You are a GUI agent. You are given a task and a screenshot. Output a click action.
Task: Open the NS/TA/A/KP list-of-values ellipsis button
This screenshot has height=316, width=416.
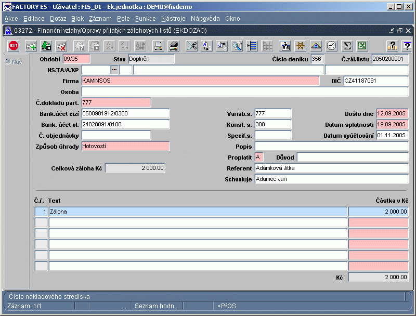coord(114,70)
